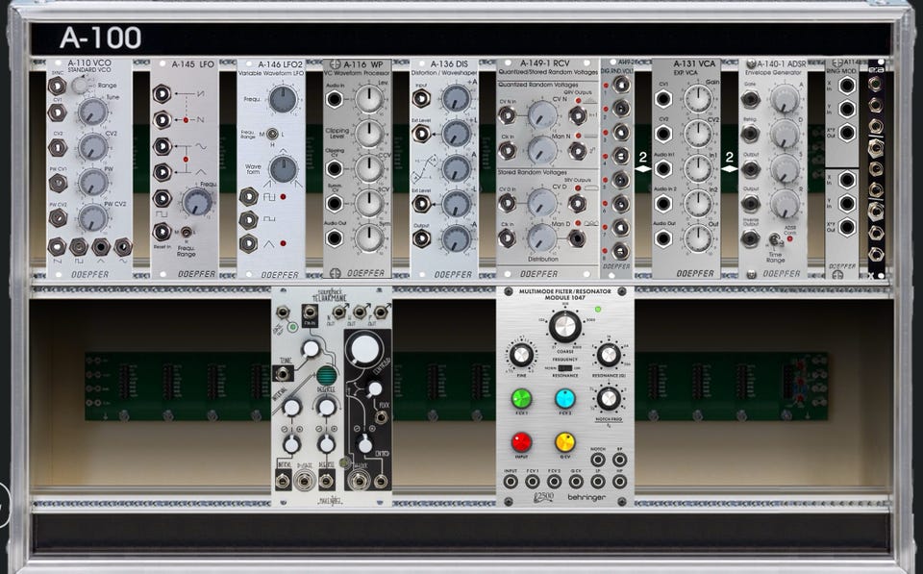The image size is (923, 574).
Task: Click the red INPUT level knob
Action: click(x=521, y=442)
